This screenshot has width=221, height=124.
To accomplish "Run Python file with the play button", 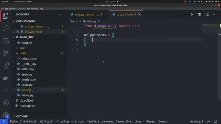I will 192,14.
